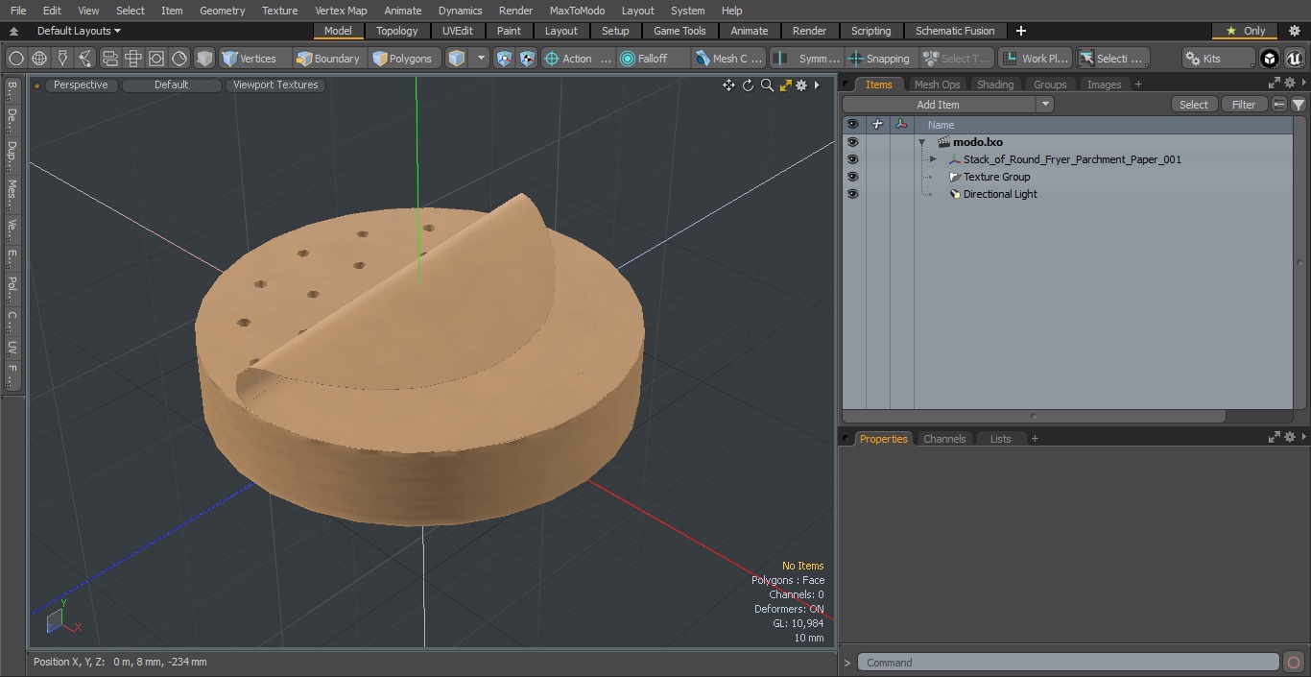Open the Selection toolbar menu

pyautogui.click(x=1111, y=59)
